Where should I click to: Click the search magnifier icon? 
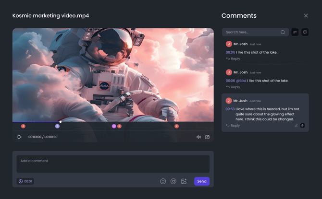click(x=283, y=32)
